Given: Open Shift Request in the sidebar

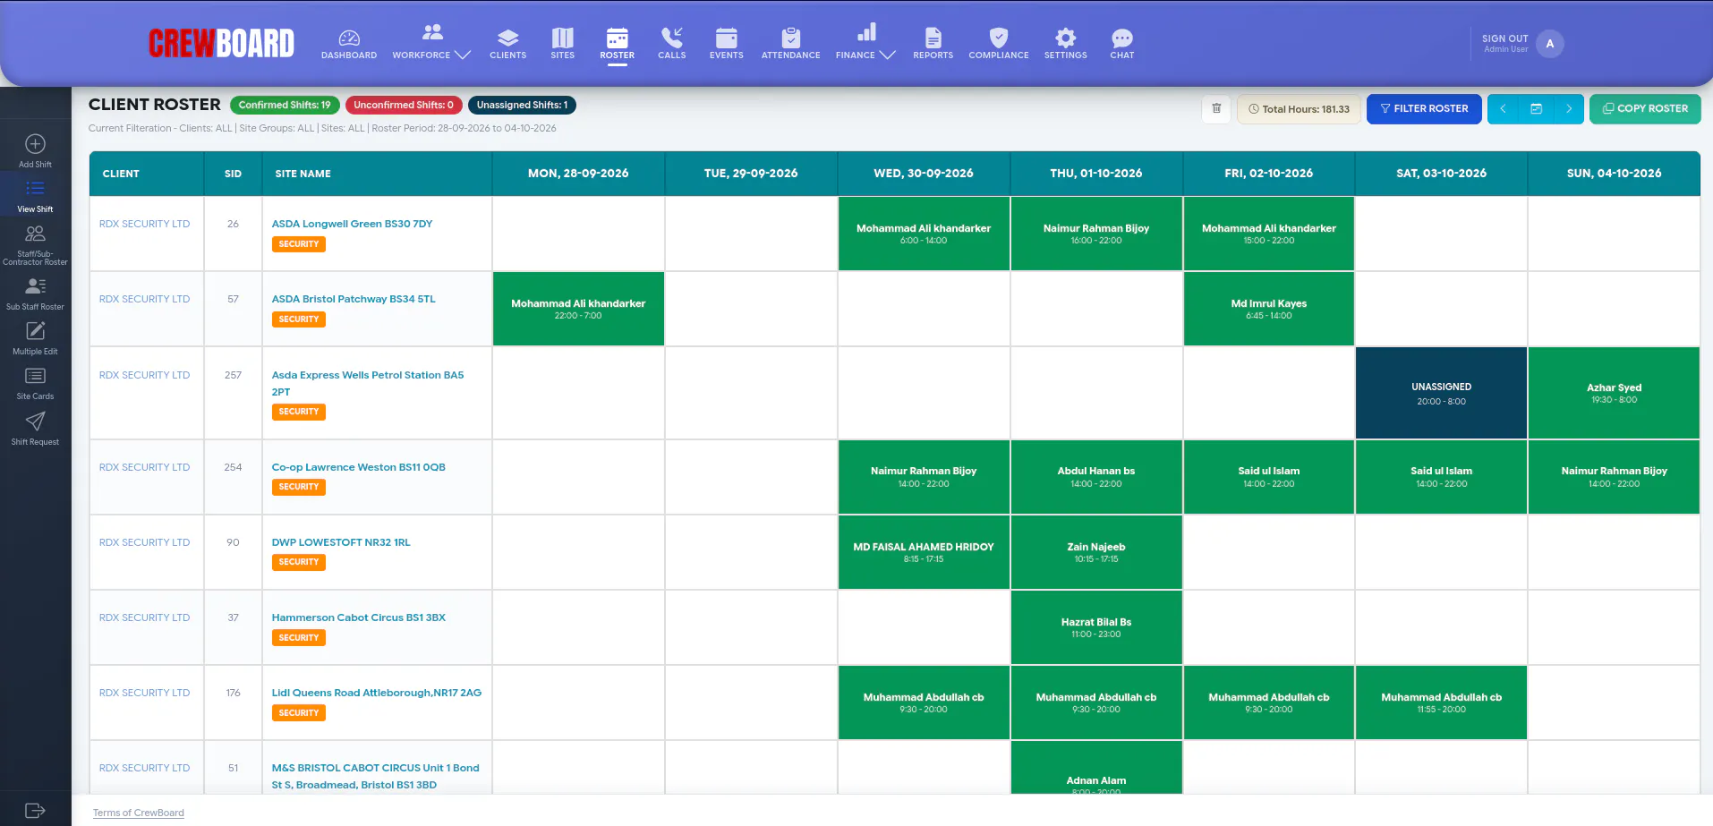Looking at the screenshot, I should (35, 429).
